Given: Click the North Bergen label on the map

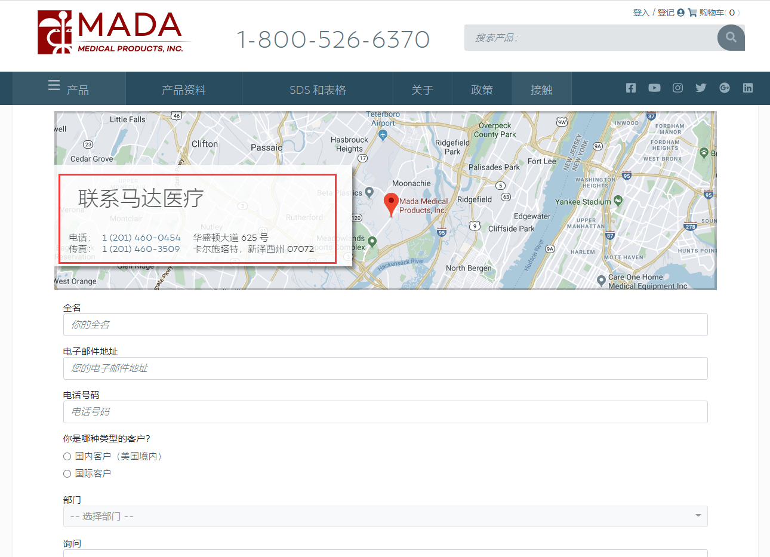Looking at the screenshot, I should click(469, 268).
